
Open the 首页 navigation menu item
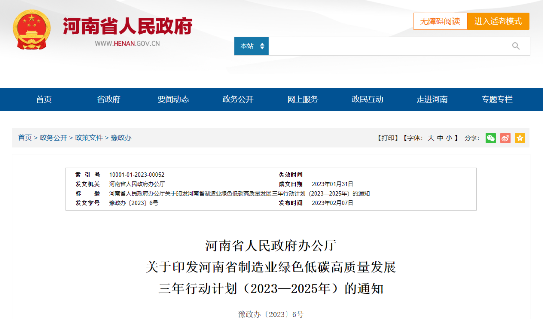coord(44,99)
